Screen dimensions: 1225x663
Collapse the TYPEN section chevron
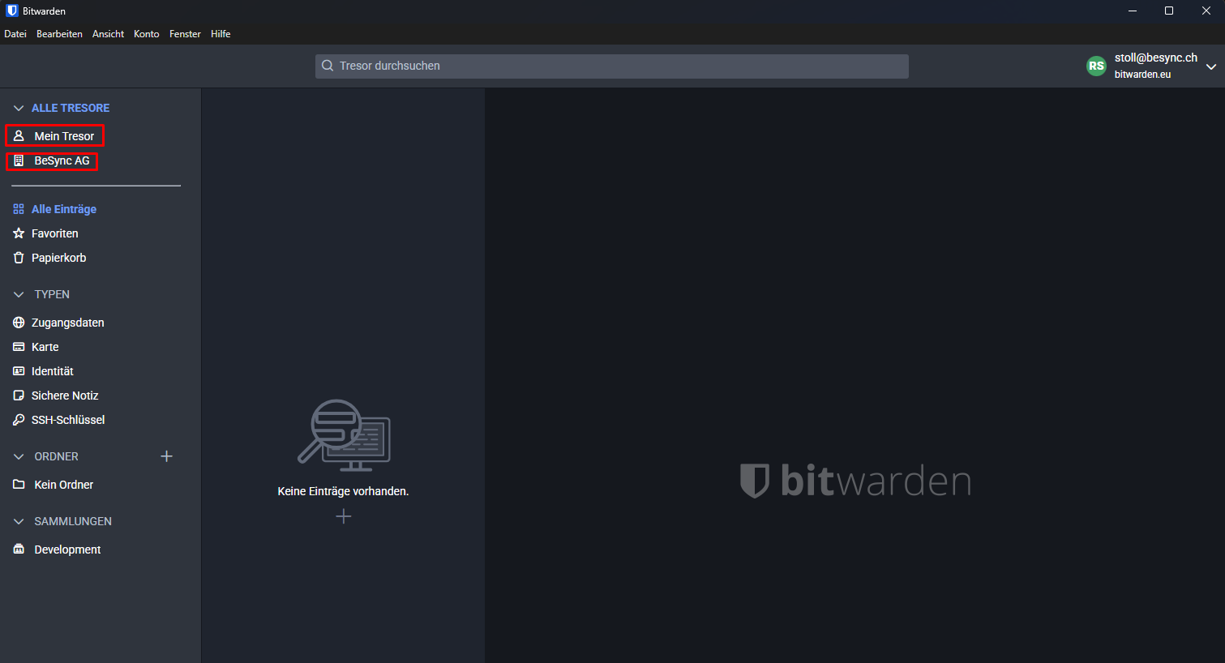pos(19,294)
